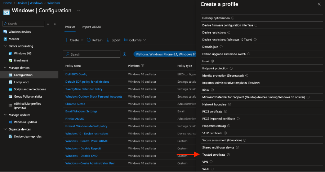Open the Columns dropdown

click(x=135, y=40)
